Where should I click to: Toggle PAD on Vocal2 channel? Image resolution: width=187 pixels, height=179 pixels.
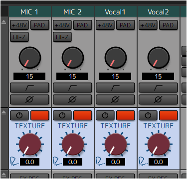169,25
